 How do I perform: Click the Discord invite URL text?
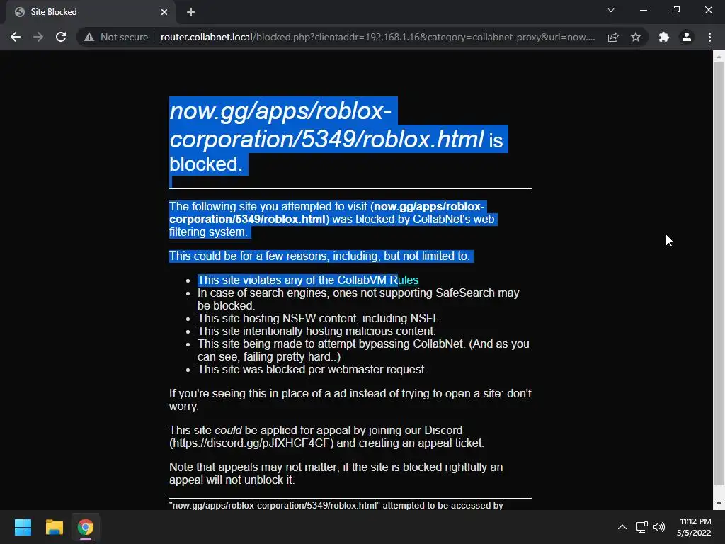251,443
